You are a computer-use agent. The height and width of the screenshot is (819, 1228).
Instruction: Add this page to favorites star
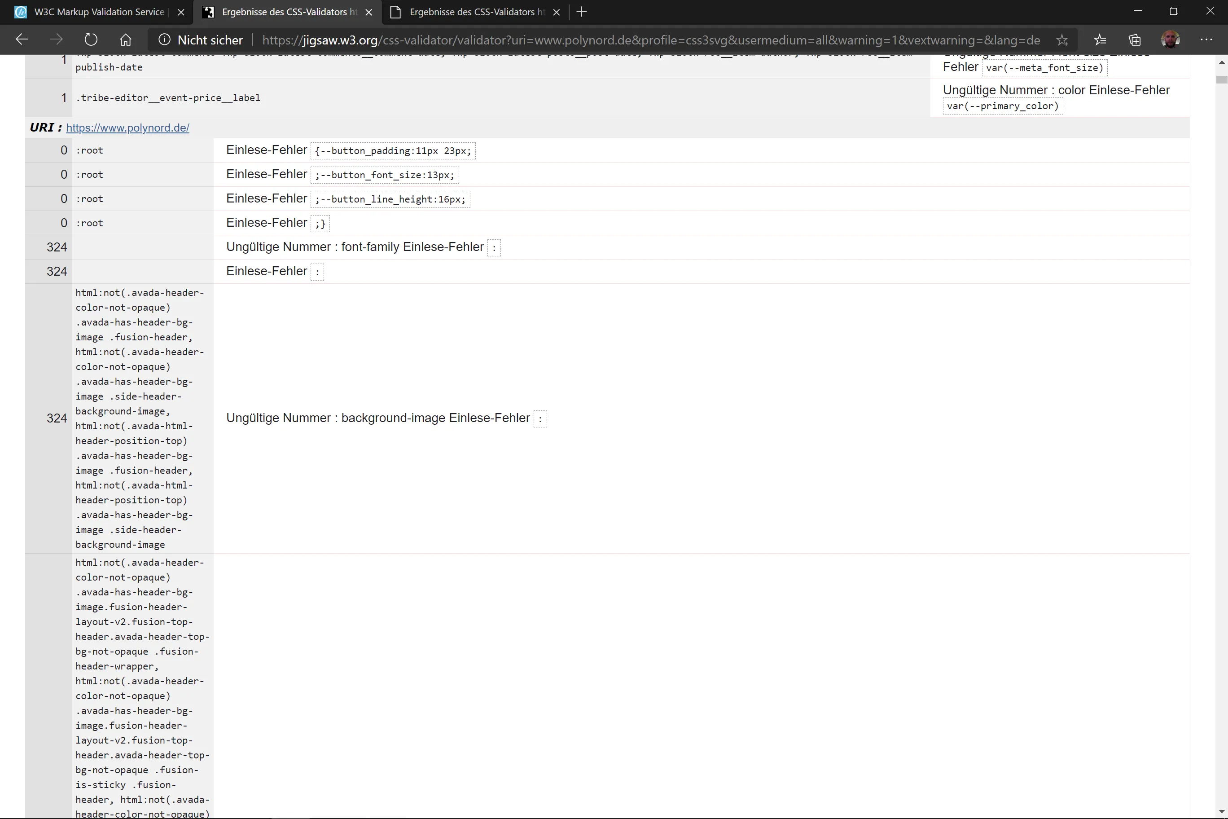pyautogui.click(x=1062, y=40)
